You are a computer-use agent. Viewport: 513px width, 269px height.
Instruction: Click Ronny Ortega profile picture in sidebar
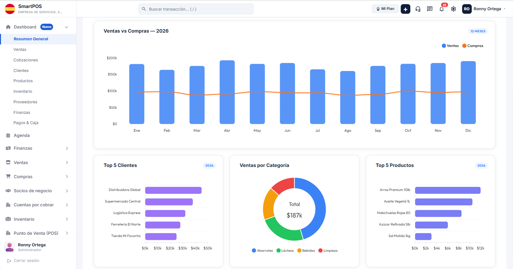click(10, 247)
